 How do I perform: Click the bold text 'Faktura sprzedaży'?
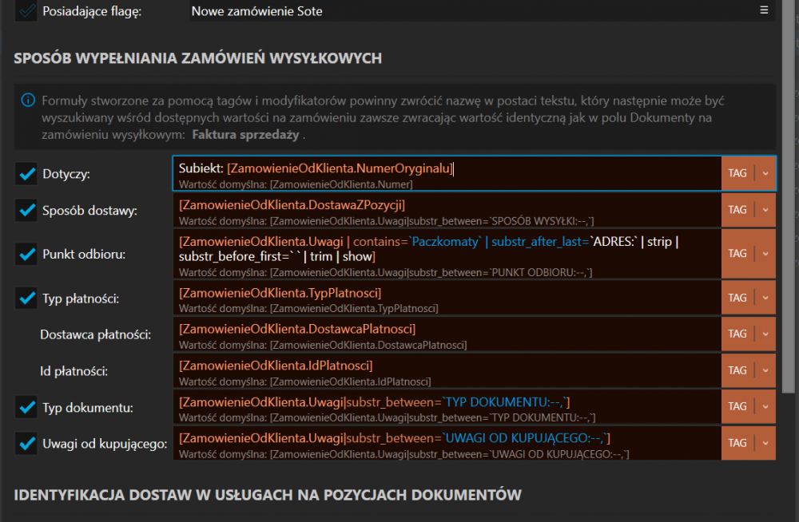(x=245, y=135)
